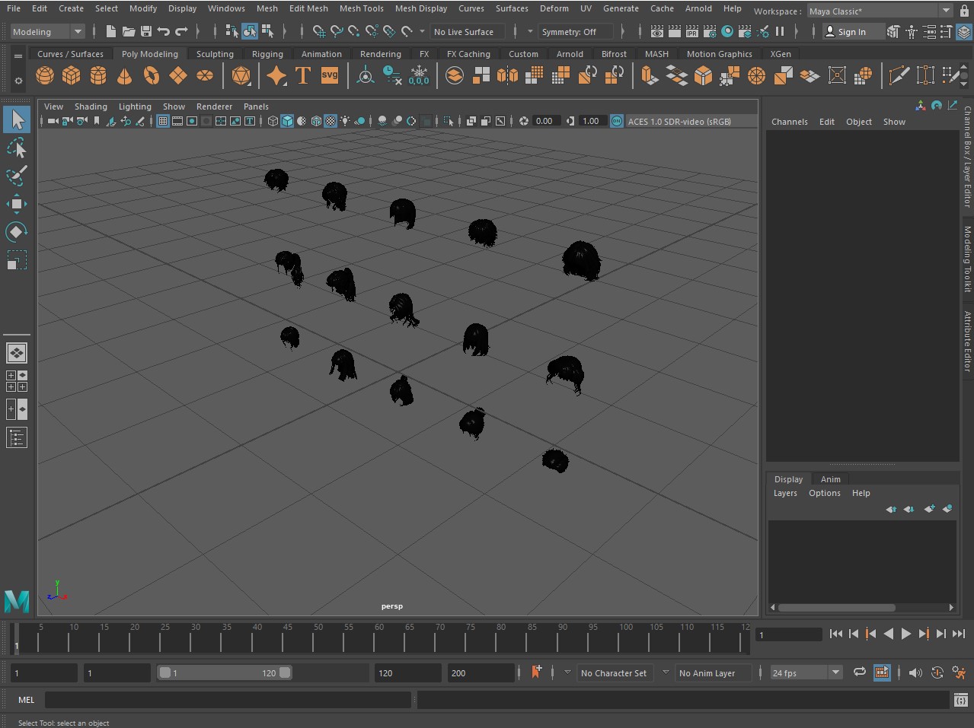The width and height of the screenshot is (974, 728).
Task: Select the polygon sphere shelf icon
Action: tap(45, 76)
